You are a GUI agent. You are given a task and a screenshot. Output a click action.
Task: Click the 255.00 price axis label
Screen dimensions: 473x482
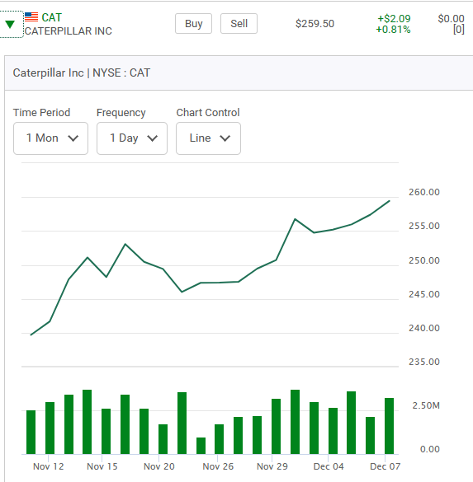424,226
